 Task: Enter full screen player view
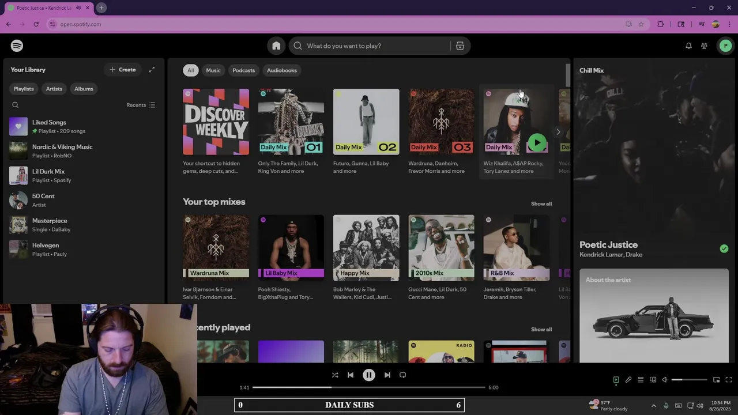point(729,380)
